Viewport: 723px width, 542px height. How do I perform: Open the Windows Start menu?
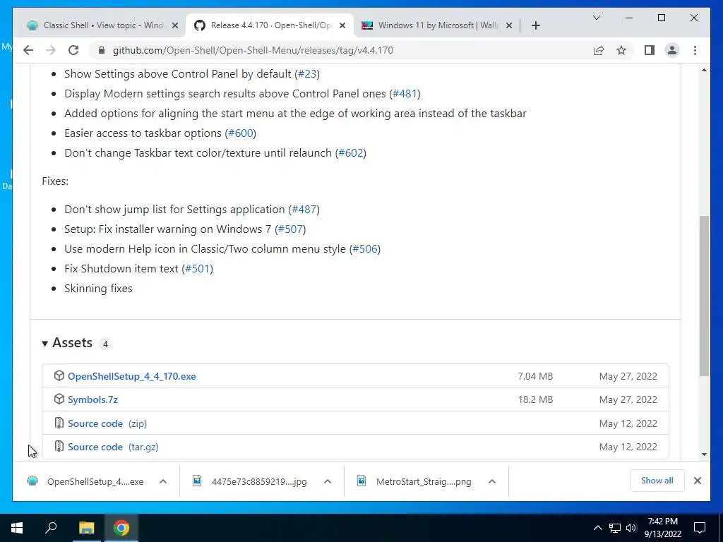17,528
